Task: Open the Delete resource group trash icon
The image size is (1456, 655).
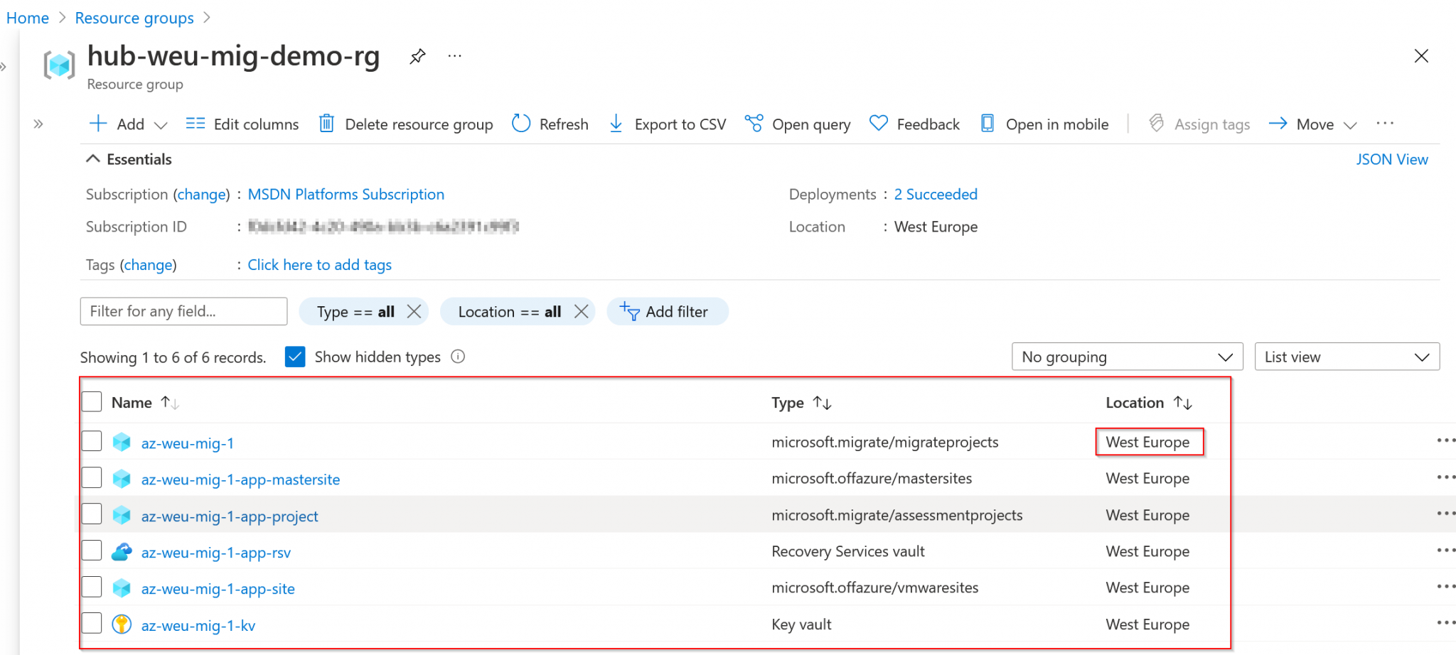Action: coord(327,124)
